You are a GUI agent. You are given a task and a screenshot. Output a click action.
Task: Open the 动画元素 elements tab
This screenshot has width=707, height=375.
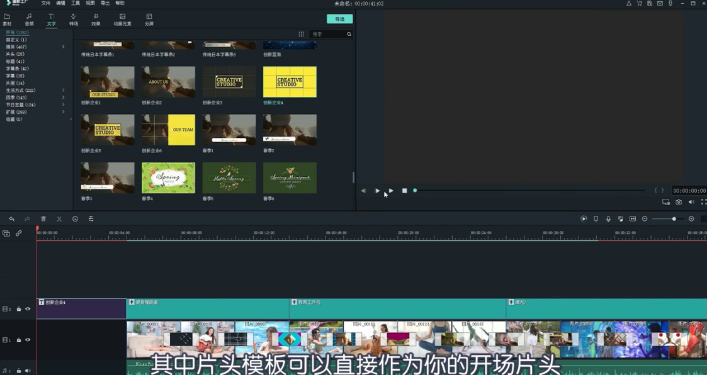click(x=122, y=20)
